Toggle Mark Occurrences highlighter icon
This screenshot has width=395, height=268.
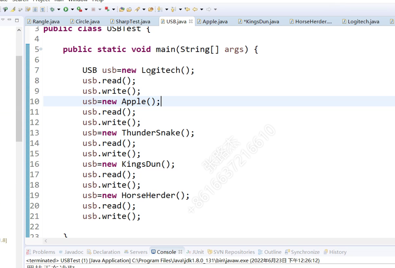[13, 9]
